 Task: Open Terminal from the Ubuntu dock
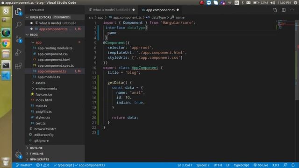[6, 65]
